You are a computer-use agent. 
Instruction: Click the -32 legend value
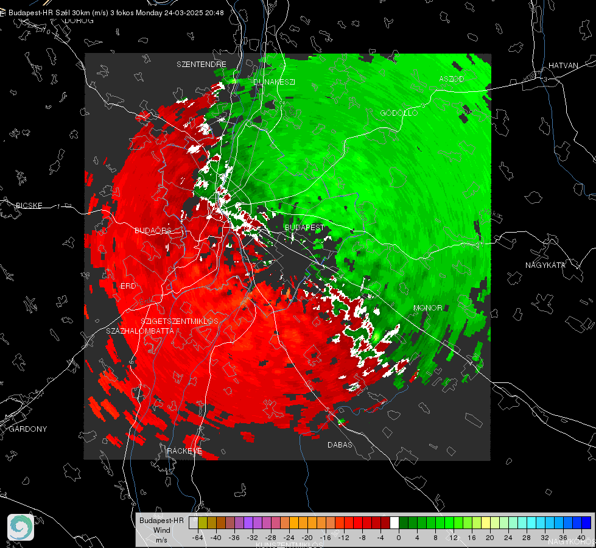[x=253, y=538]
